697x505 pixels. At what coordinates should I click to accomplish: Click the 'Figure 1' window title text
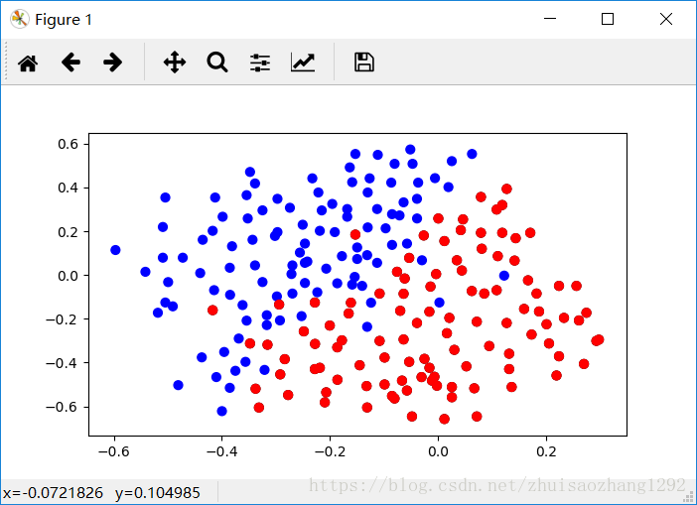64,20
